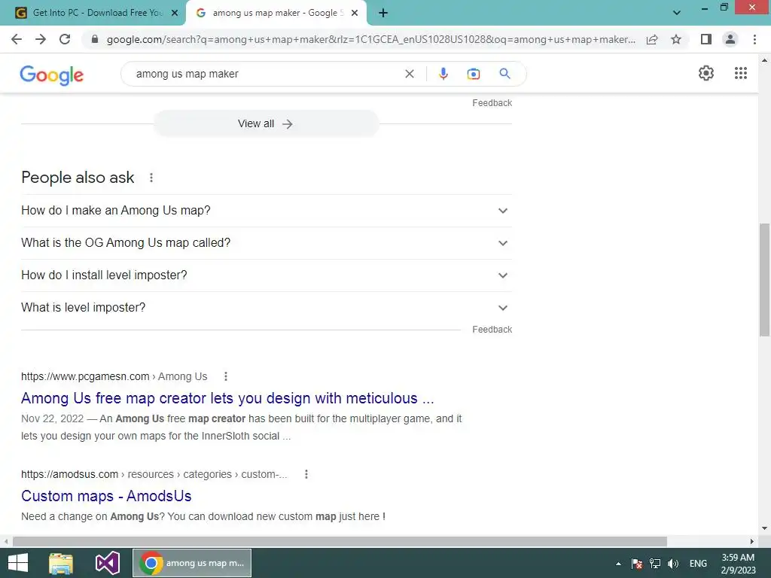Click scroll up arrow of vertical scrollbar

(x=764, y=60)
